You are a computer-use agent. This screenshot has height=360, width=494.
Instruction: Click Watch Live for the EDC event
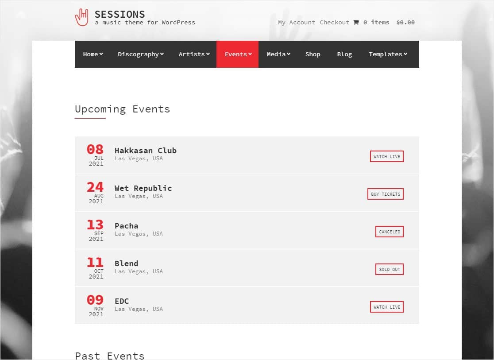386,306
